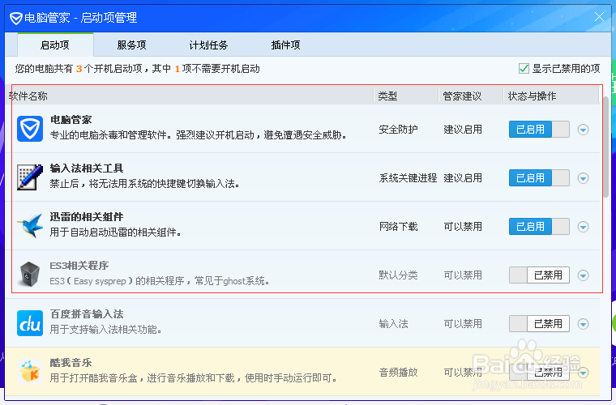The height and width of the screenshot is (405, 616).
Task: Disable 电脑管家 startup with its 已启用 toggle
Action: coord(539,129)
